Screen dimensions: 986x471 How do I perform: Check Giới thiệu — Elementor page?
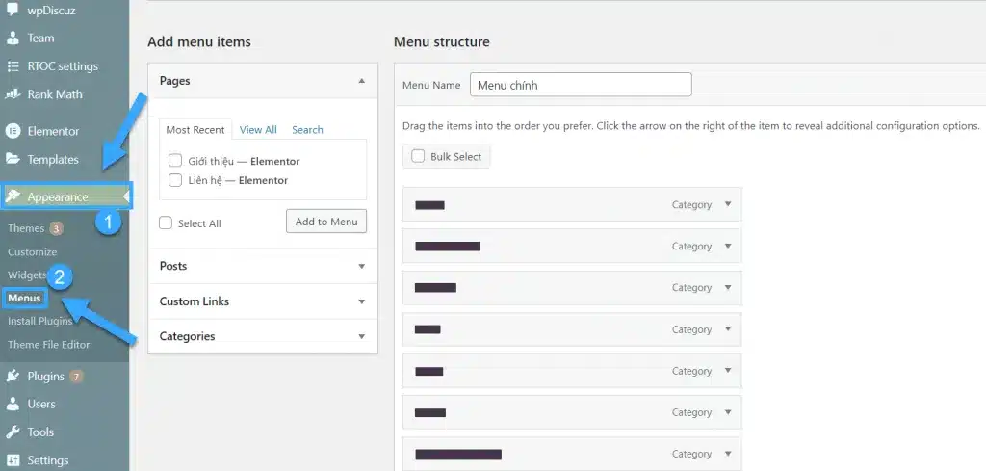click(x=175, y=161)
